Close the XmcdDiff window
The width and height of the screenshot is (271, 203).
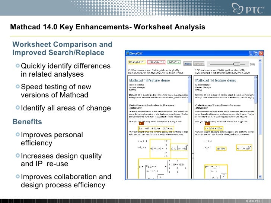[261, 53]
